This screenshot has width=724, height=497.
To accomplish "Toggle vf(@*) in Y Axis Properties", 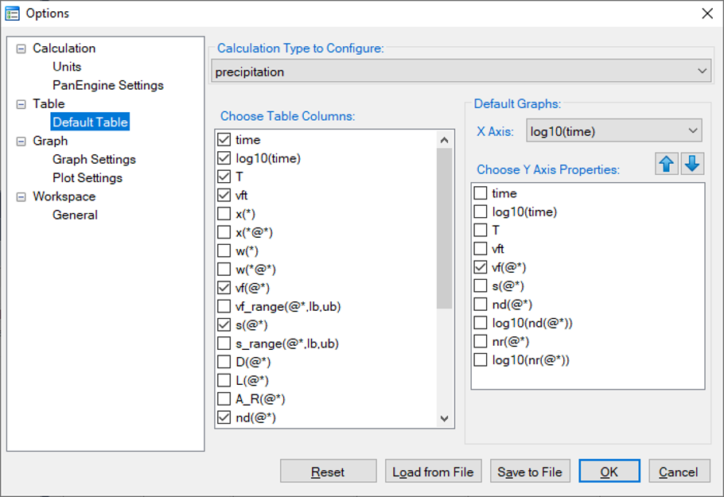I will (x=481, y=267).
